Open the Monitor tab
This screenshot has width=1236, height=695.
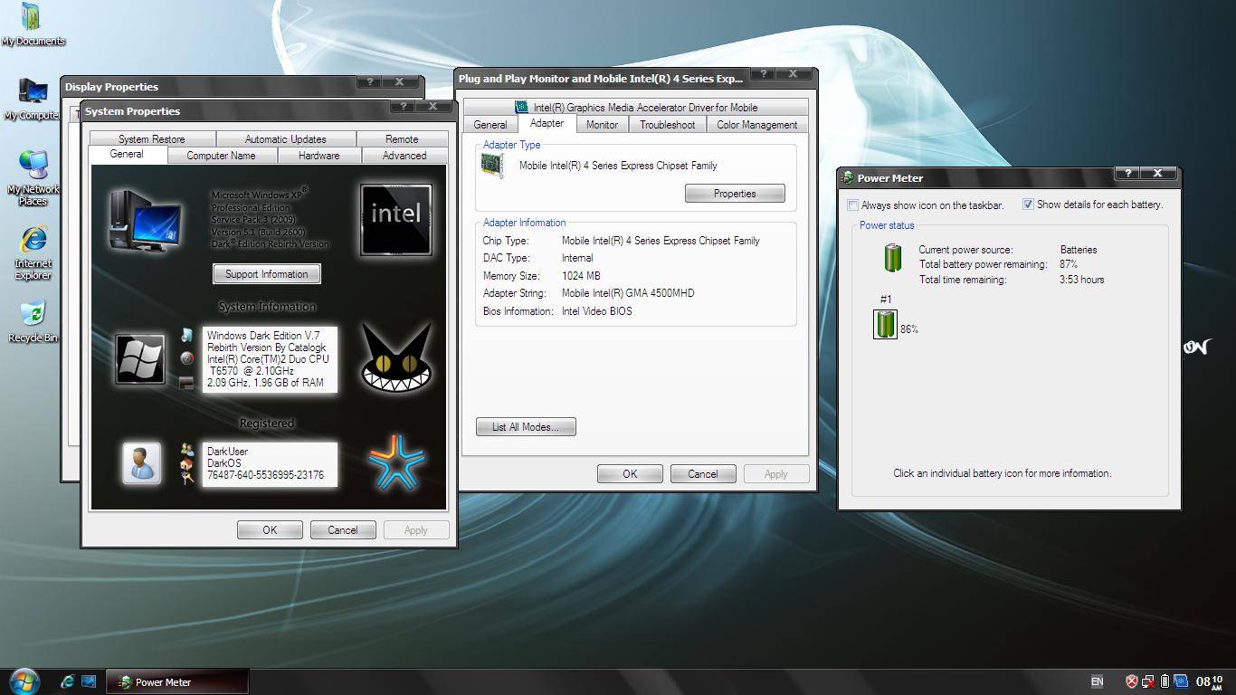[602, 125]
